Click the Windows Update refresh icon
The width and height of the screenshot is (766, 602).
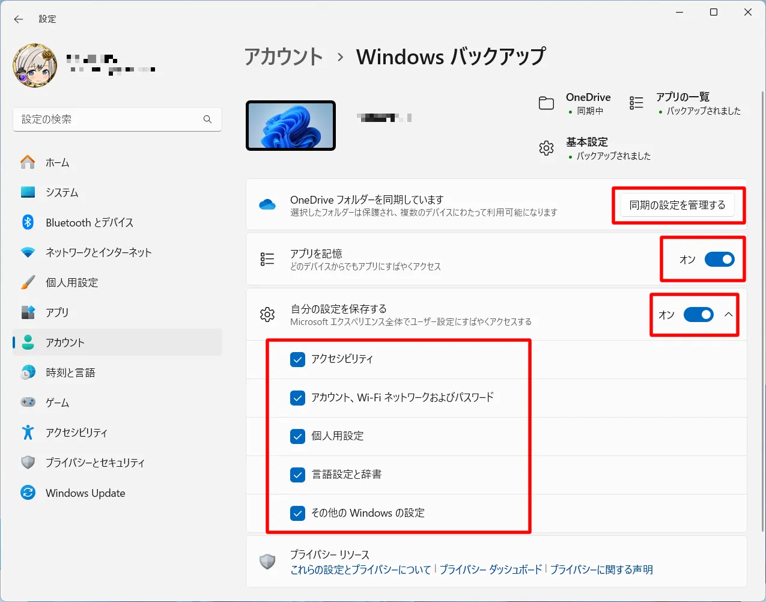(x=28, y=493)
